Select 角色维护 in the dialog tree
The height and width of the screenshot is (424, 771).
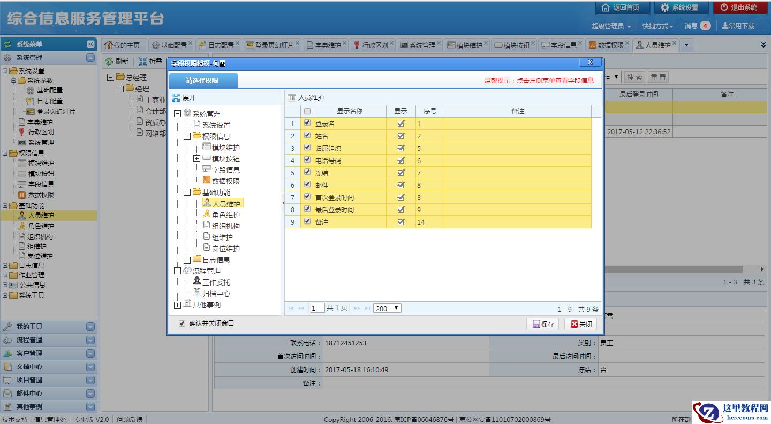point(225,215)
